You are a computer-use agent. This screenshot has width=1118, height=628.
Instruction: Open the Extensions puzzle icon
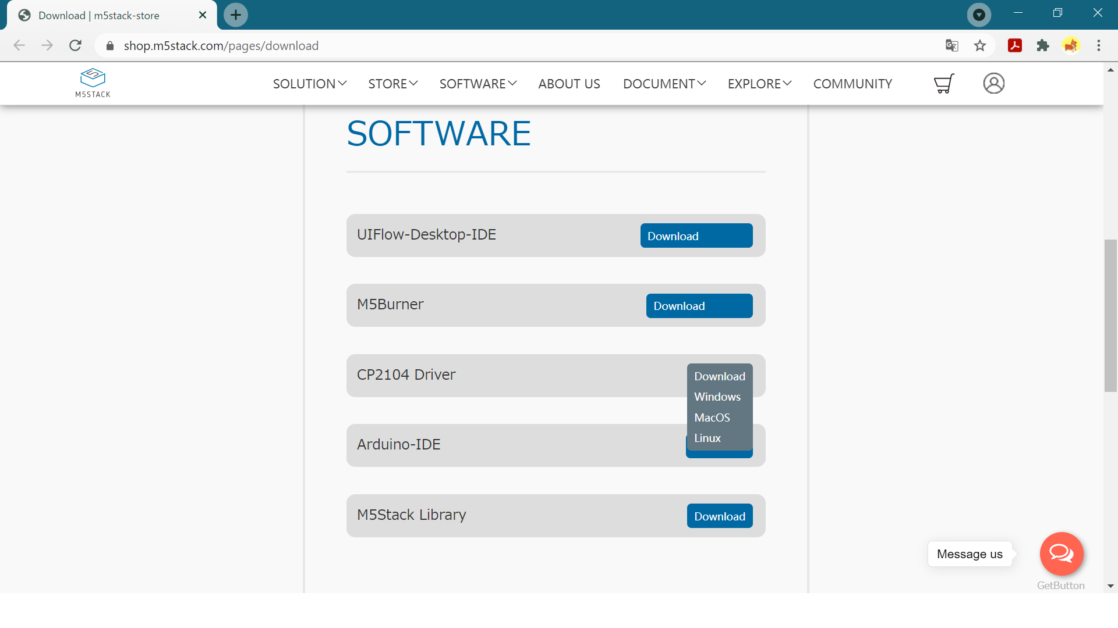[x=1042, y=45]
